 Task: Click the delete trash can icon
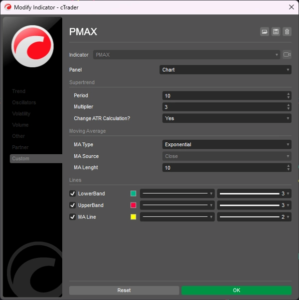tap(287, 32)
